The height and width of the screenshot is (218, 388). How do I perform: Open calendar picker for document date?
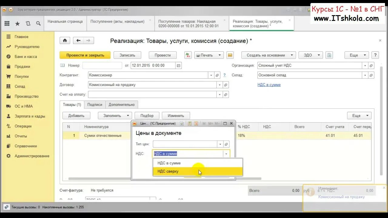179,65
